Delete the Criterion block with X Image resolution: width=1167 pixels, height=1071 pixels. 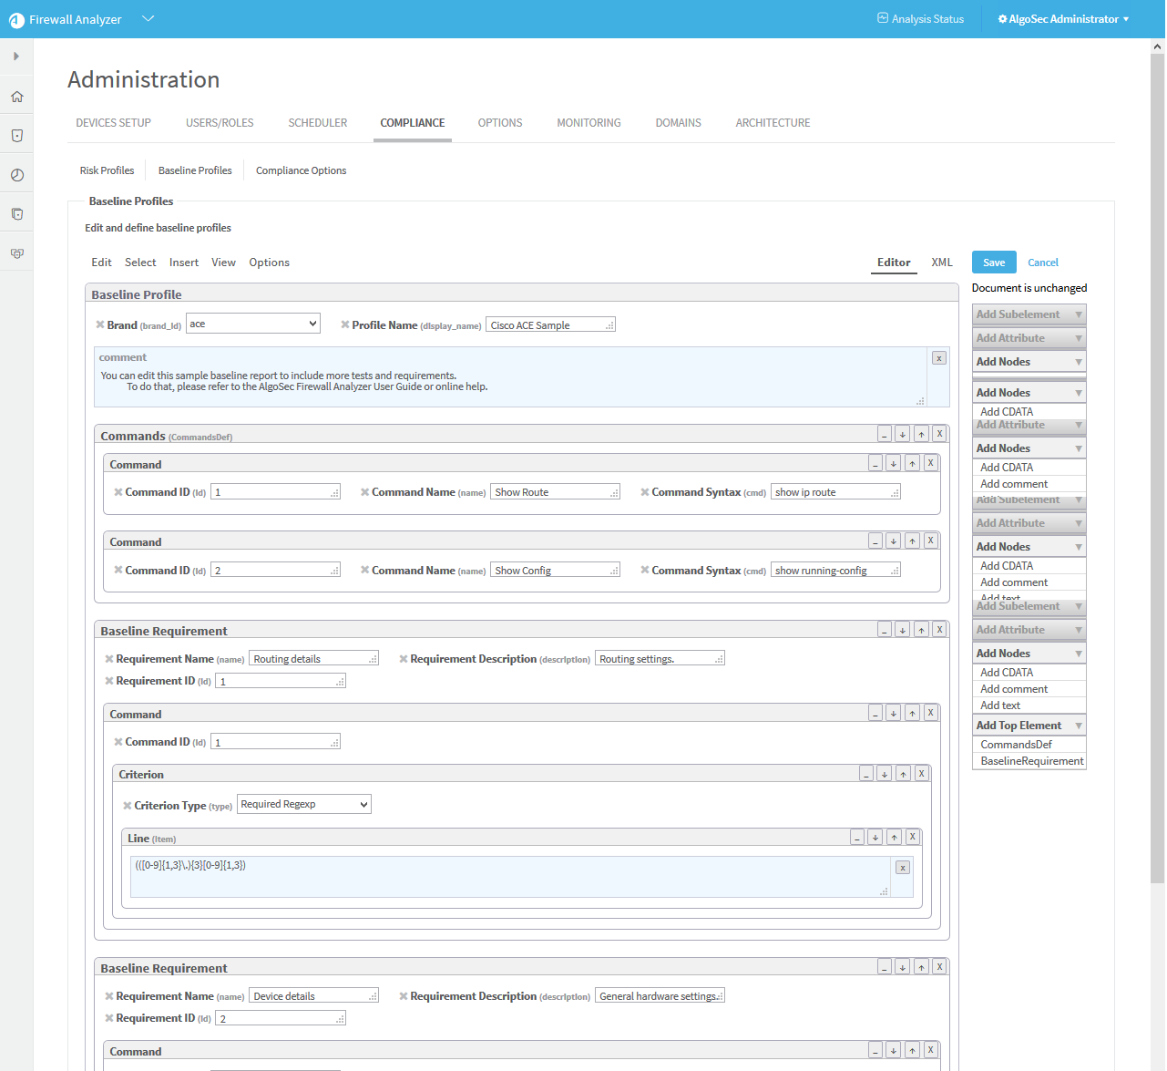(921, 774)
